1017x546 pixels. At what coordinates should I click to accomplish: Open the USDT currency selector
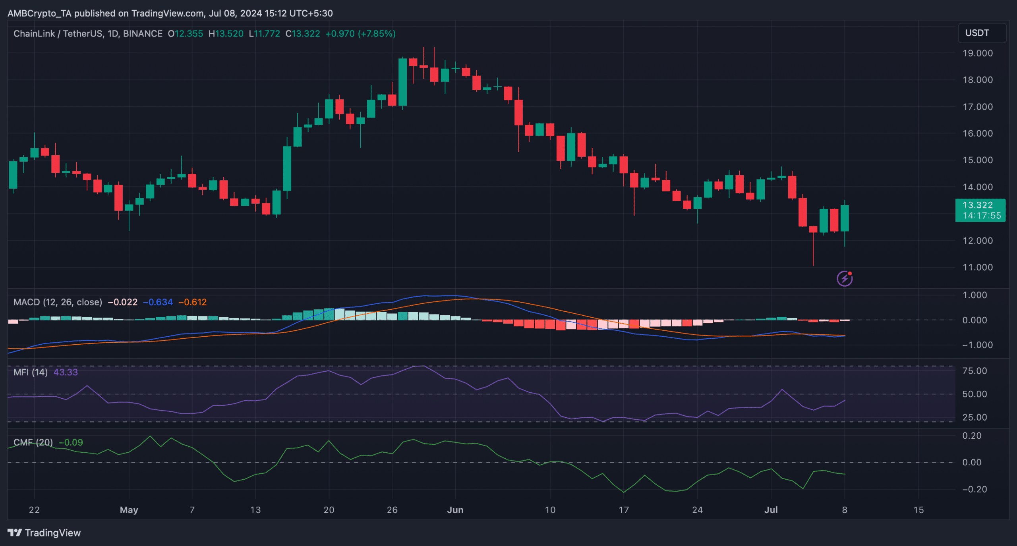(x=982, y=33)
